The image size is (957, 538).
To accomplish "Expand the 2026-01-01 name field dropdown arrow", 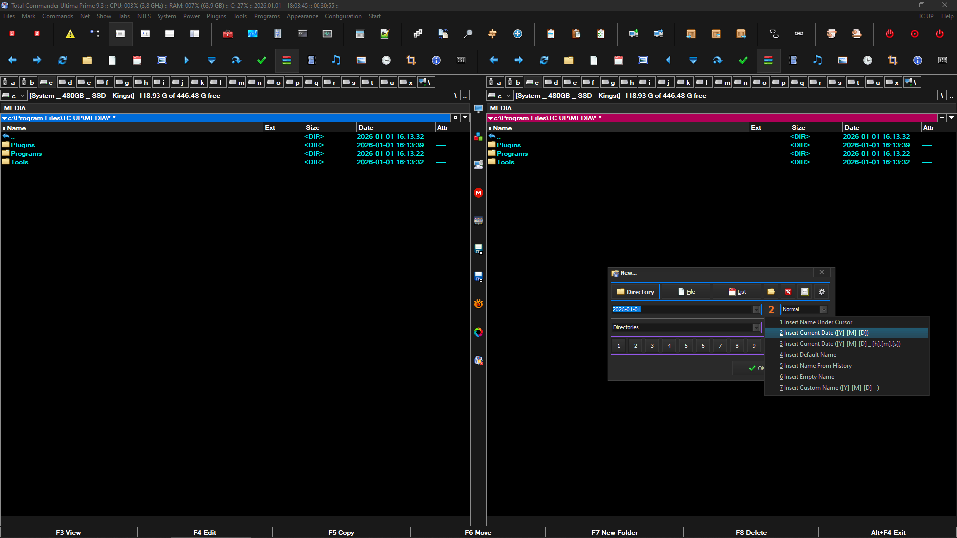I will point(756,309).
